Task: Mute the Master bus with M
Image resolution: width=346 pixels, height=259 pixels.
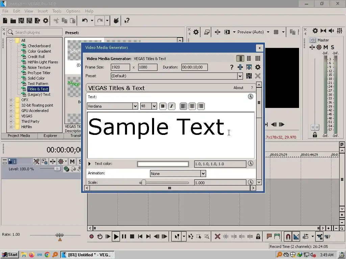Action: tap(325, 47)
